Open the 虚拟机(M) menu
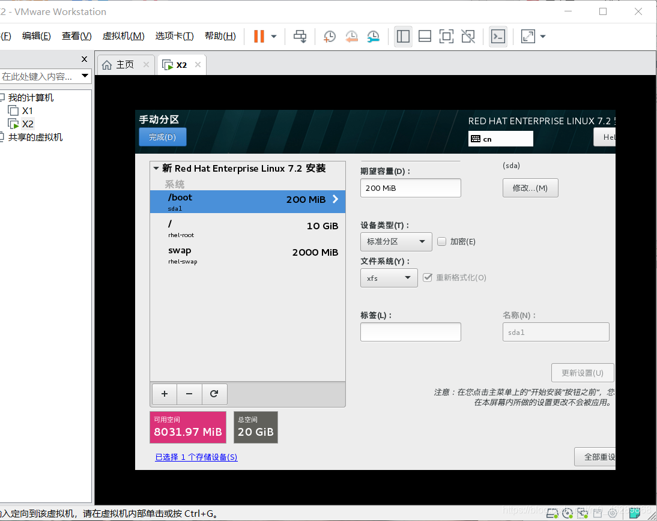657x521 pixels. coord(124,36)
